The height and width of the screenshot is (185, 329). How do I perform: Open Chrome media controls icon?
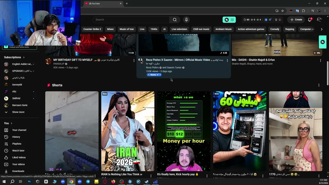click(x=313, y=11)
